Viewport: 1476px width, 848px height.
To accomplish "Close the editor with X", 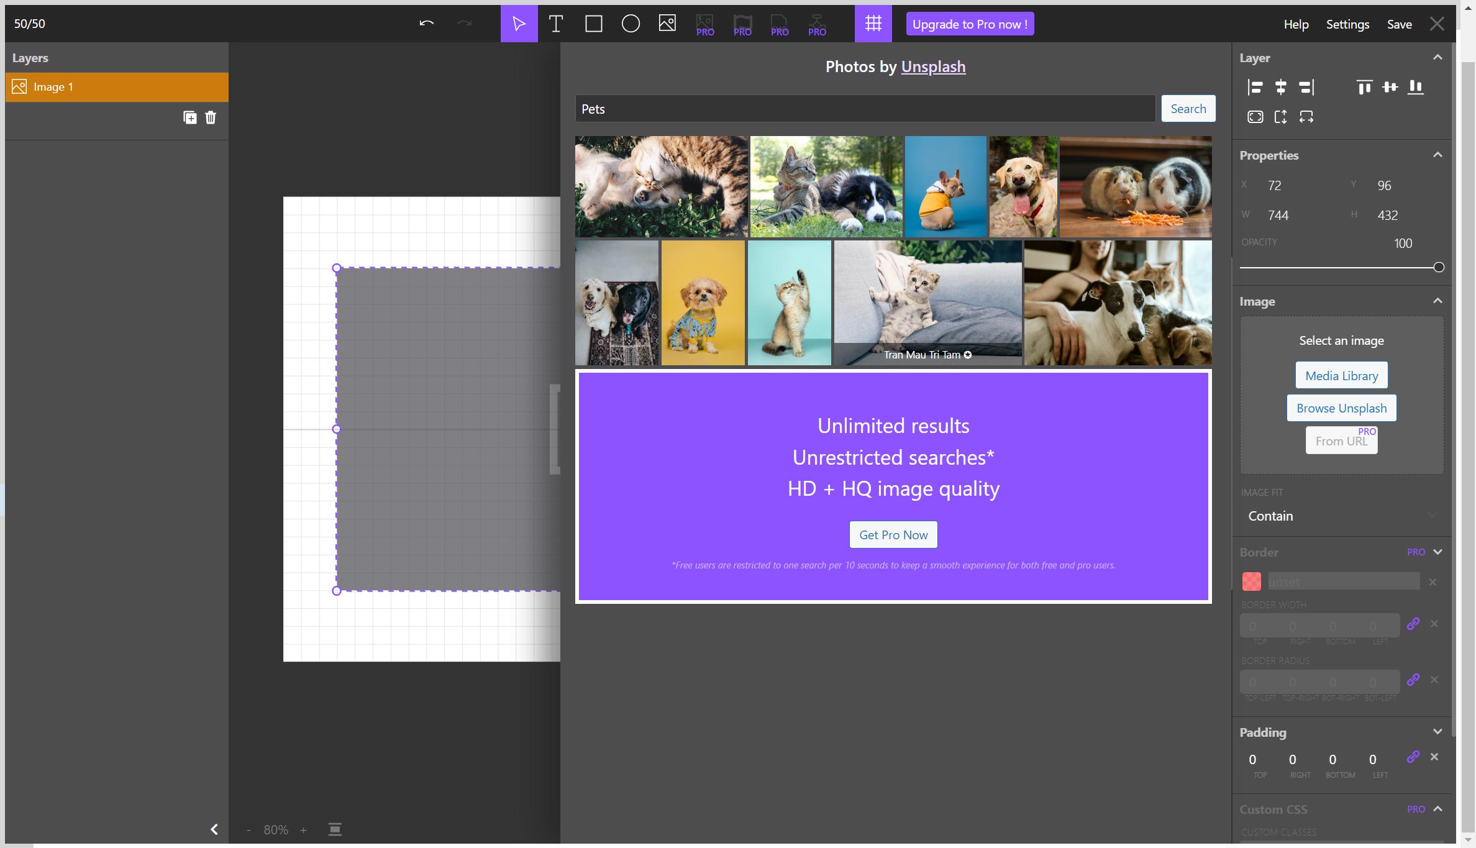I will pyautogui.click(x=1437, y=24).
